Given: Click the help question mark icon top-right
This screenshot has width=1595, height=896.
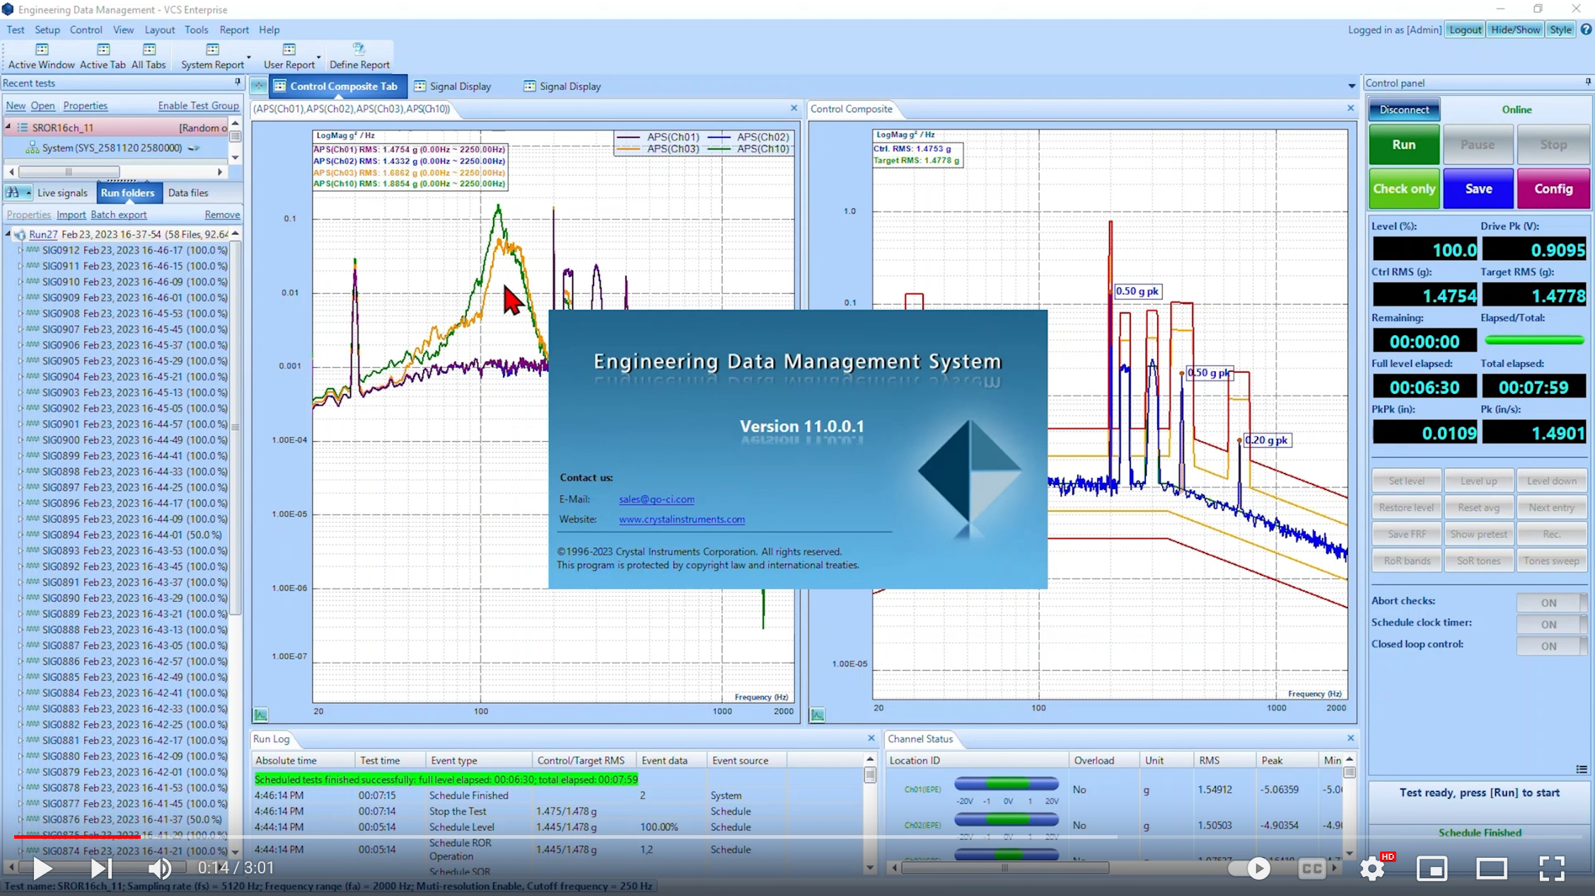Looking at the screenshot, I should click(1586, 29).
